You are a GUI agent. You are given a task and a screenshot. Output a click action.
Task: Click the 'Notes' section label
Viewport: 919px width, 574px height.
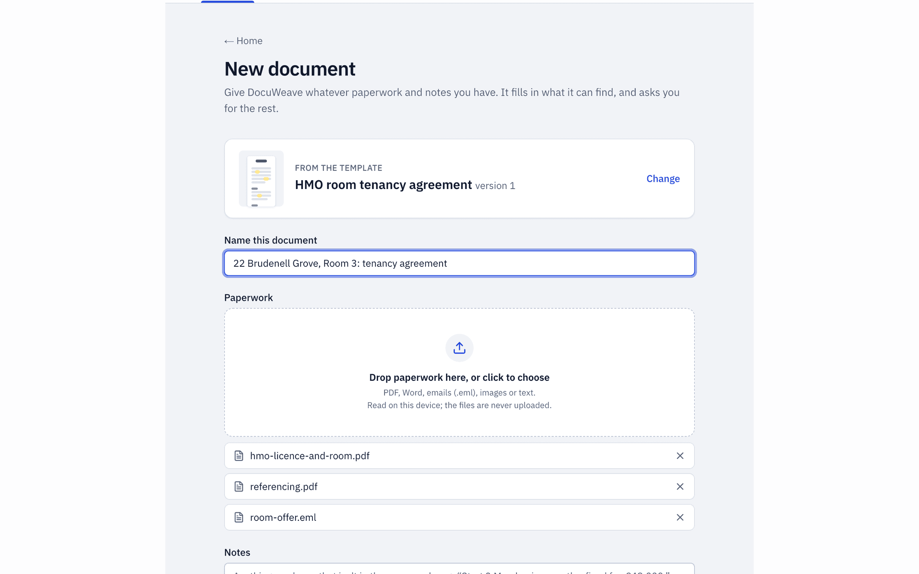pyautogui.click(x=237, y=553)
